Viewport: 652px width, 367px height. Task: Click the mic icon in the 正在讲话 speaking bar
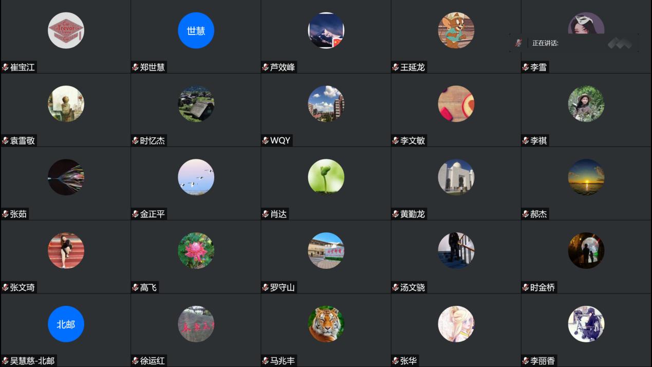point(518,43)
